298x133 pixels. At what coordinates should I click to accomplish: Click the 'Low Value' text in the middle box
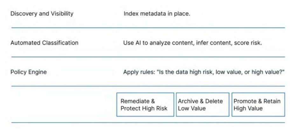click(192, 109)
